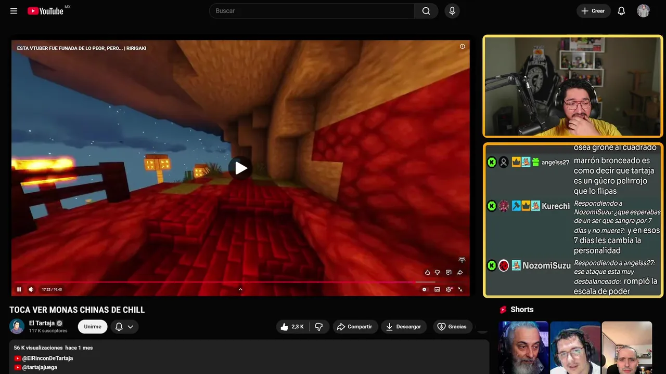666x374 pixels.
Task: Click Kurechi's chat avatar icon
Action: pyautogui.click(x=504, y=206)
